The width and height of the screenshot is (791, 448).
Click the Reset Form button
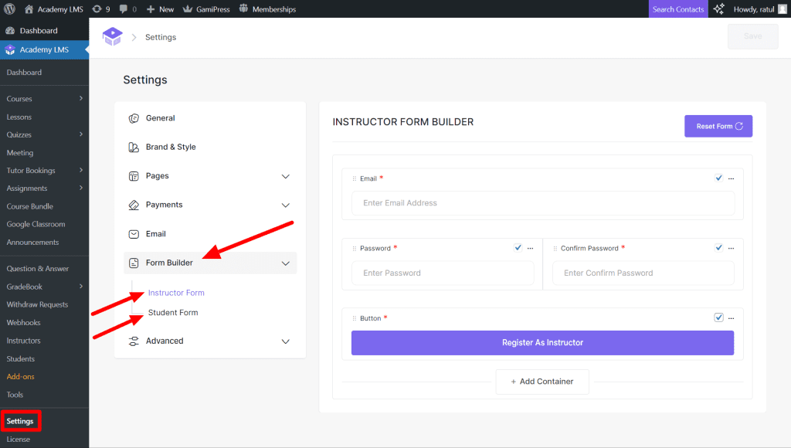(718, 126)
